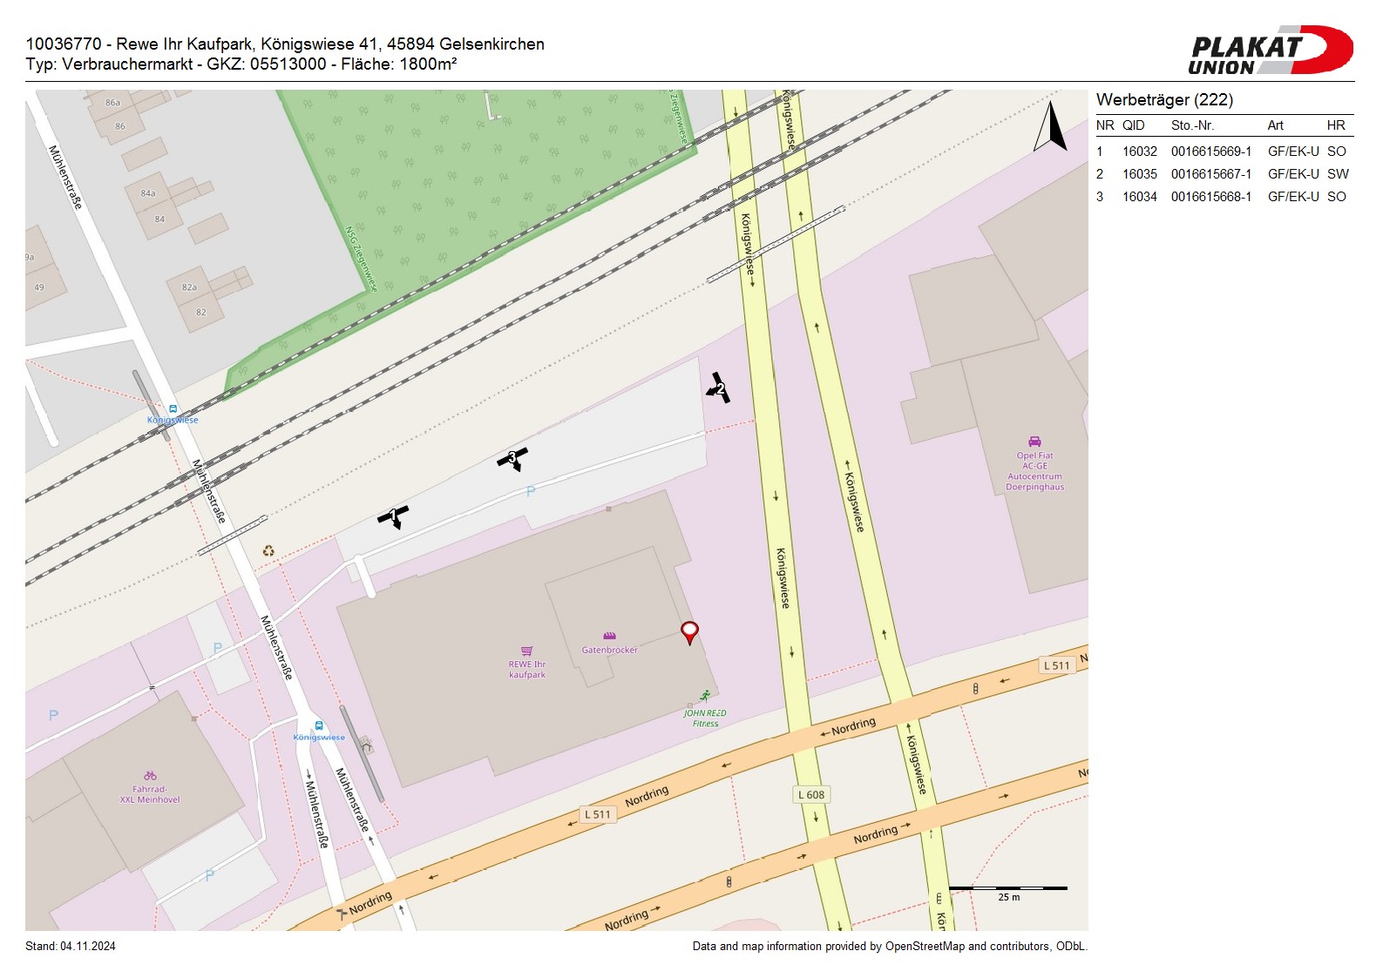Select table row with QID 16032
1383x978 pixels.
(x=1224, y=152)
